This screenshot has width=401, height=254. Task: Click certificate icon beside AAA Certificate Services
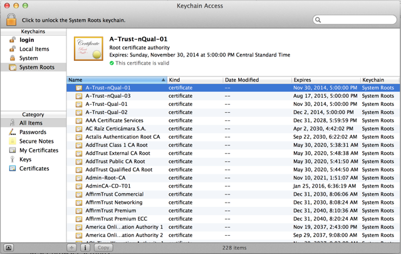pos(79,121)
